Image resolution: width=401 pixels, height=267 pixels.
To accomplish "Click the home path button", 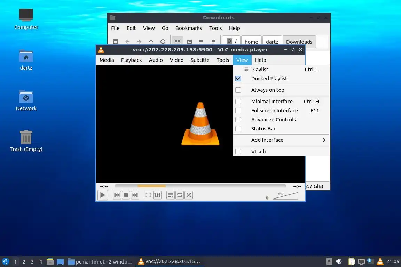I will [x=251, y=42].
